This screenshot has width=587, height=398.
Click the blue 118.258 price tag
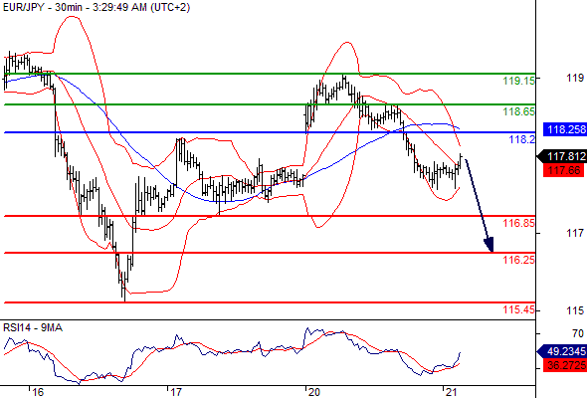565,129
